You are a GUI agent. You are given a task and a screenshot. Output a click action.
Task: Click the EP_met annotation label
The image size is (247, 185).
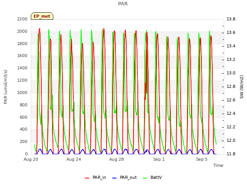click(42, 16)
